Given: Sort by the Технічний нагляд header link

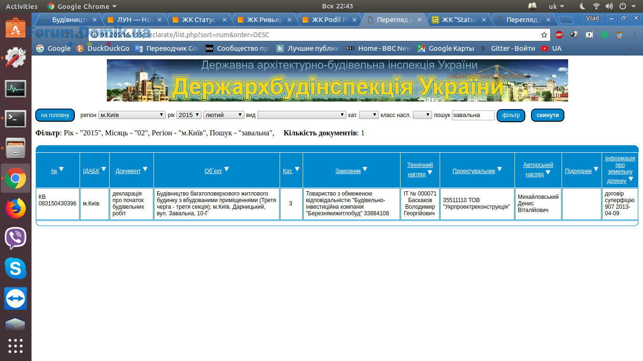Looking at the screenshot, I should (x=420, y=170).
